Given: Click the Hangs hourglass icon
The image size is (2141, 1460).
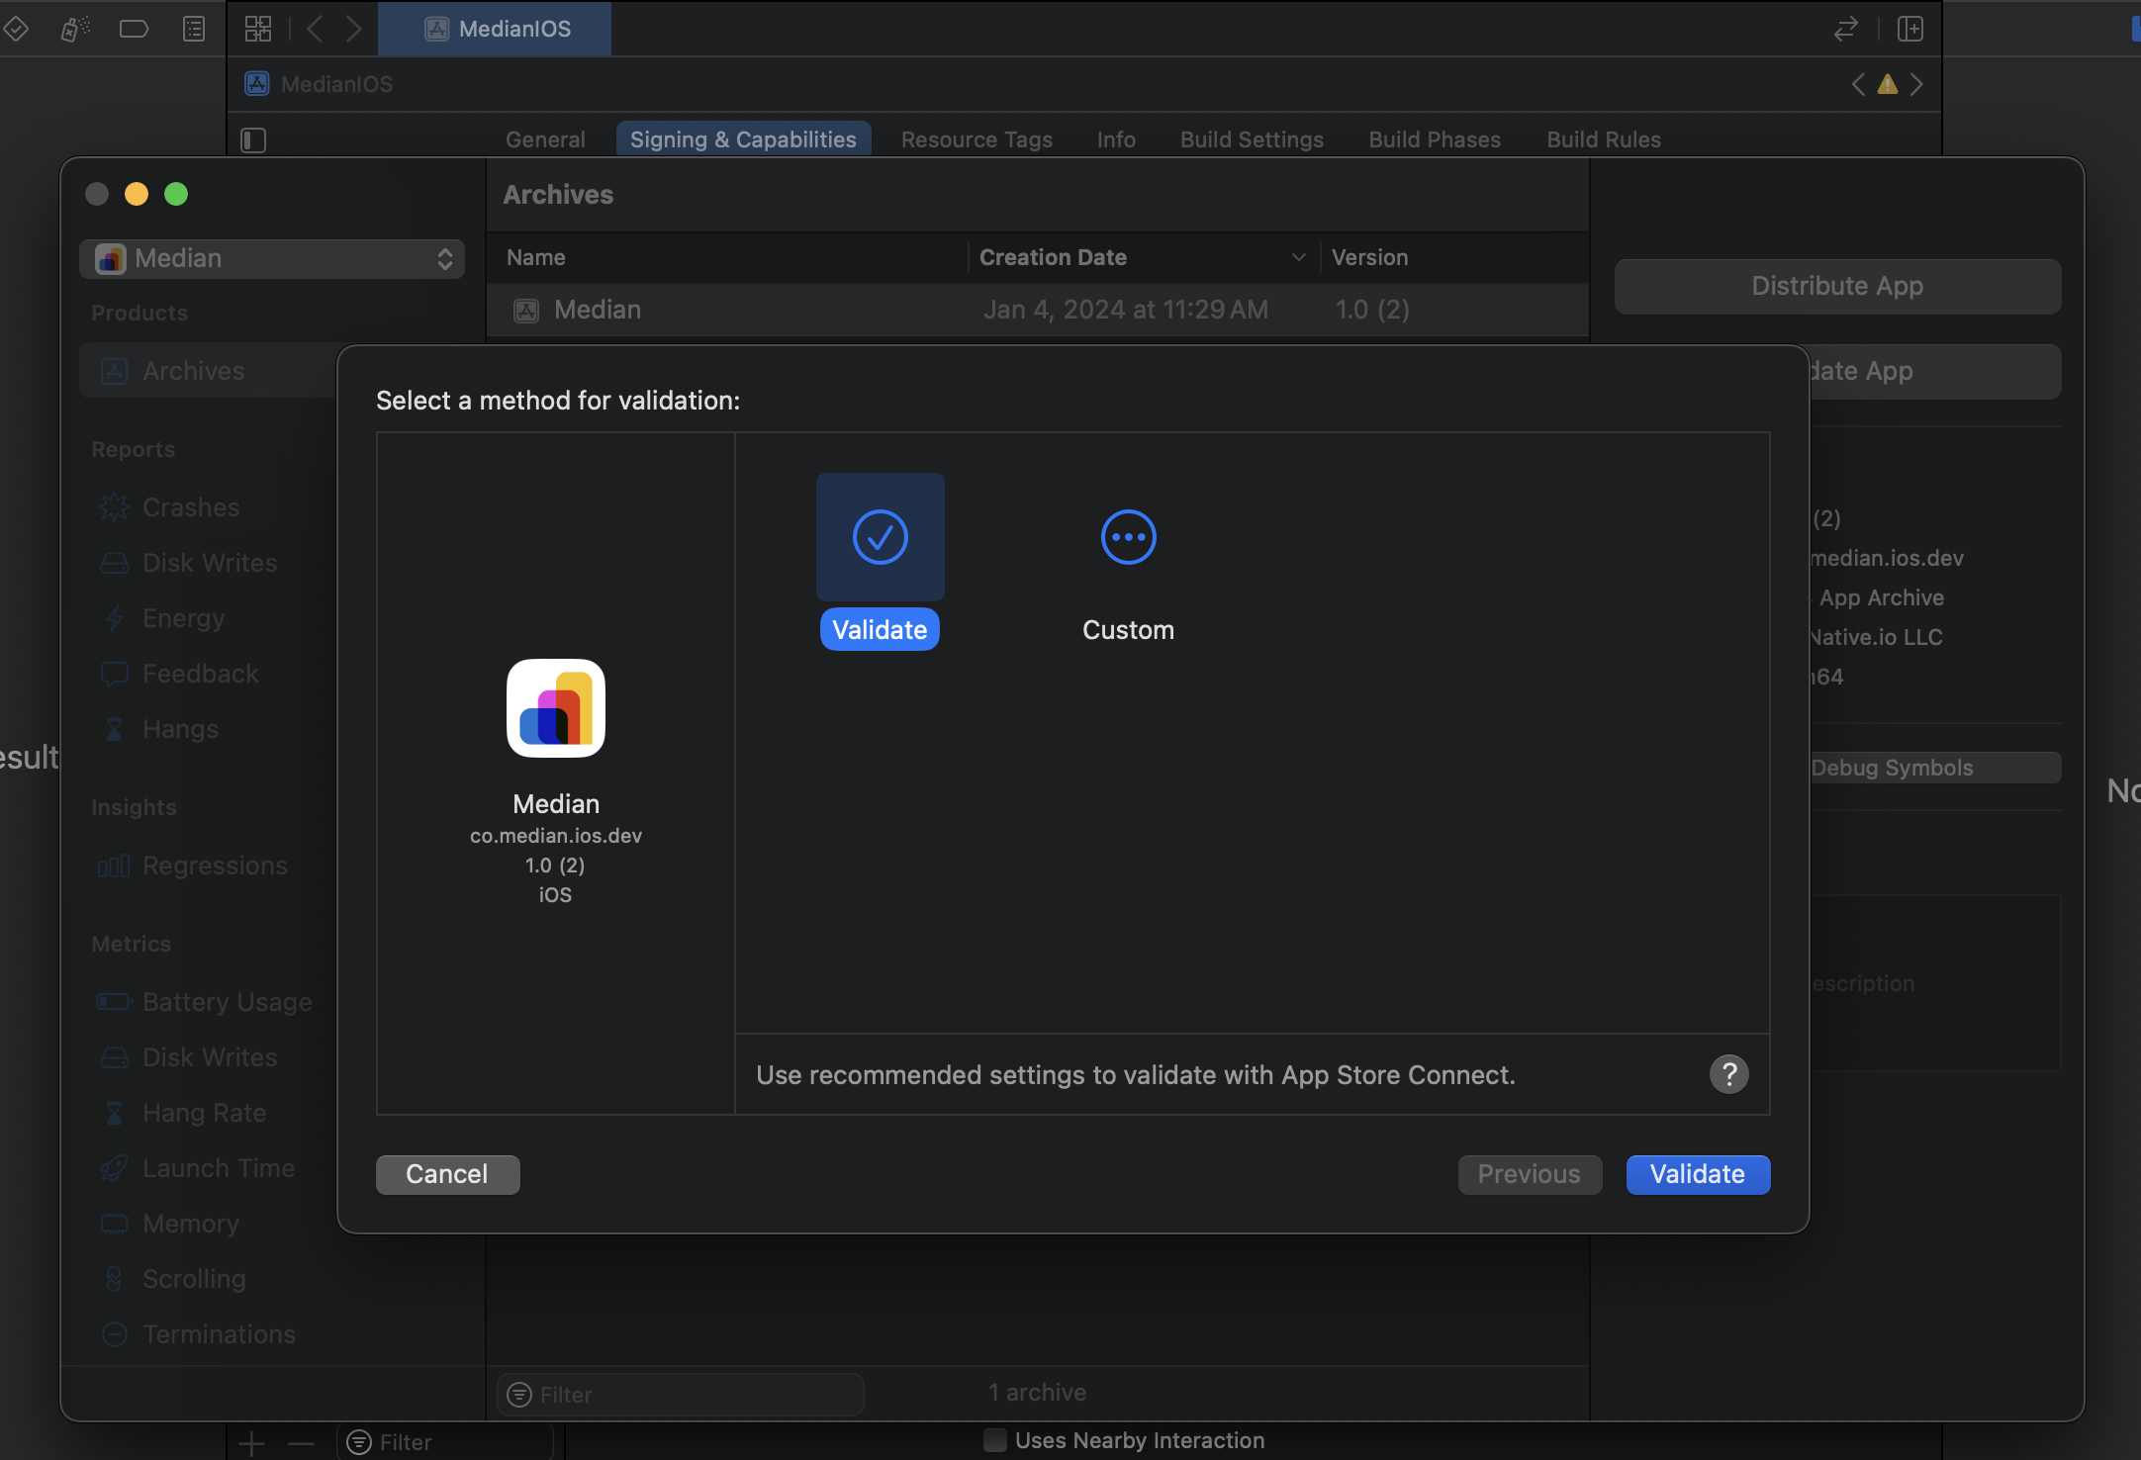Looking at the screenshot, I should [115, 729].
